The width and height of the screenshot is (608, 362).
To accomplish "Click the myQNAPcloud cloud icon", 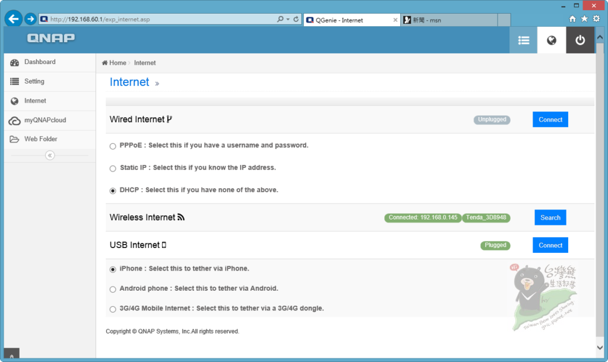I will [14, 121].
